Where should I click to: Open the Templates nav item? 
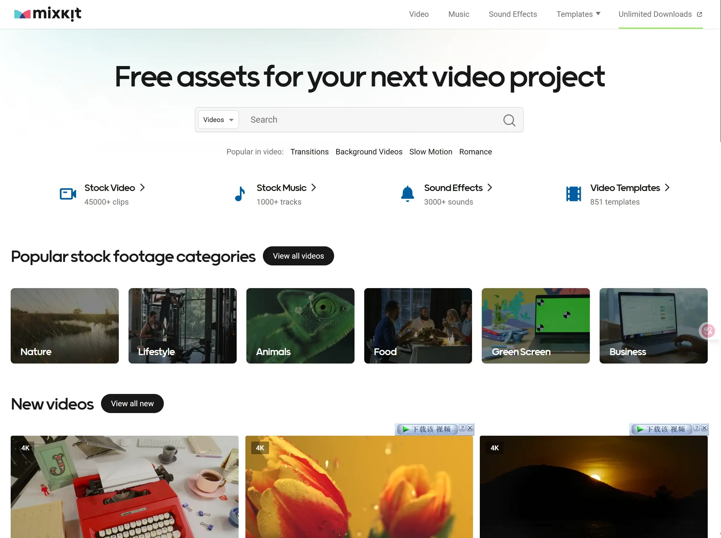pyautogui.click(x=574, y=14)
